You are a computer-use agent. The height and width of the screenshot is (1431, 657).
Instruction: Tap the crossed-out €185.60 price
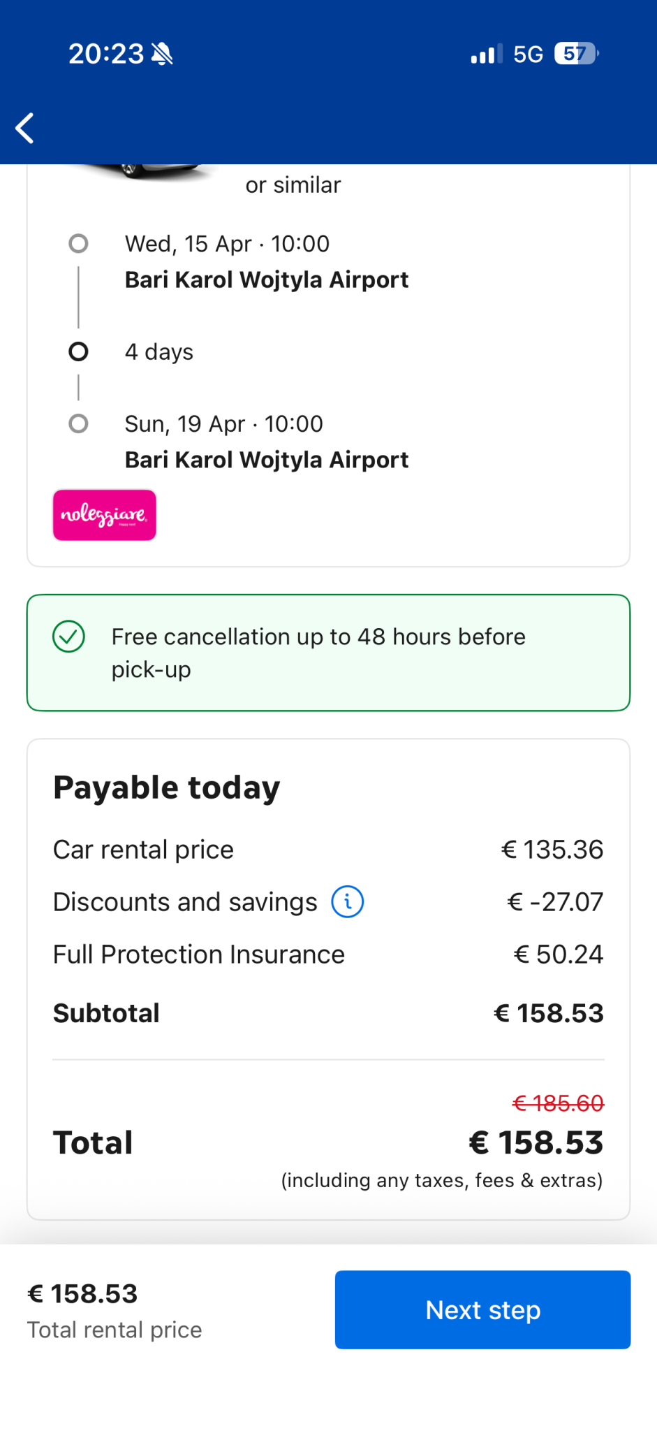557,1103
